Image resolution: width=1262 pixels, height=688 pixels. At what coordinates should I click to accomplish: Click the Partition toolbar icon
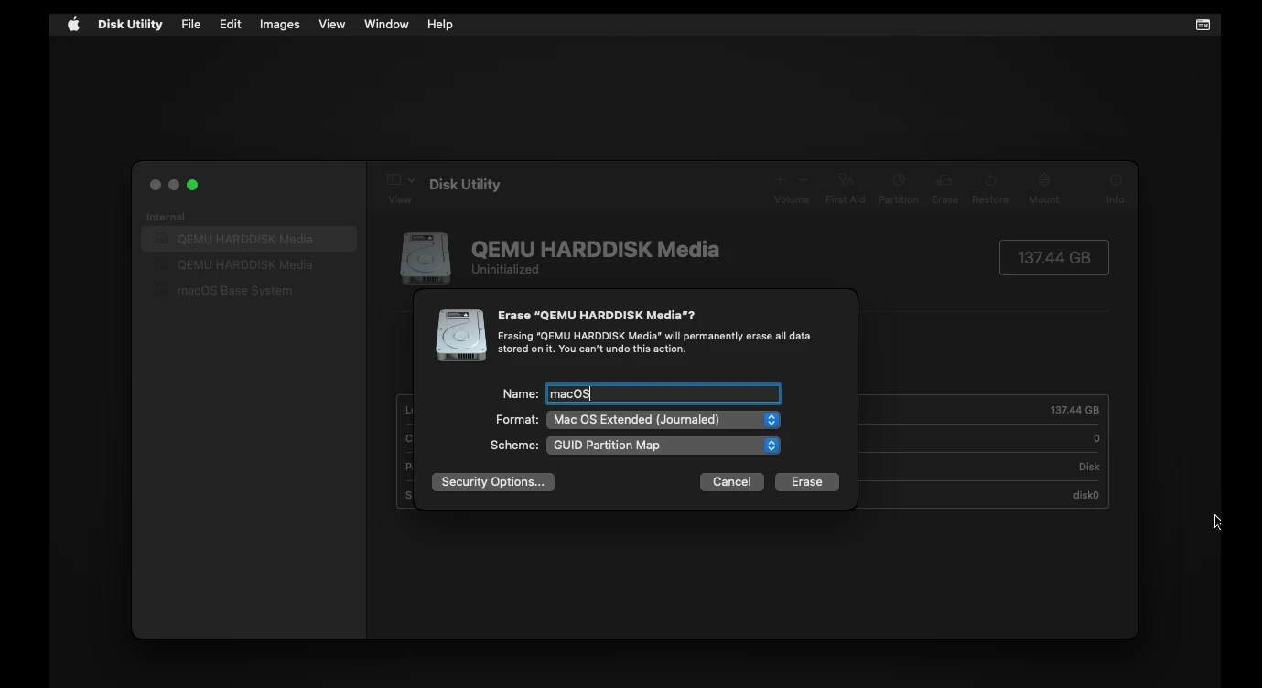click(898, 181)
